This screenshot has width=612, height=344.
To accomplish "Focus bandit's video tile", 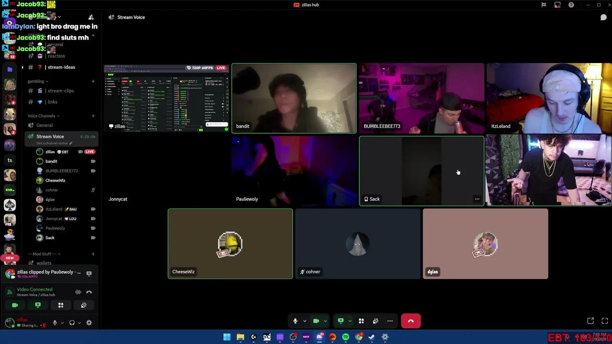I will tap(294, 98).
